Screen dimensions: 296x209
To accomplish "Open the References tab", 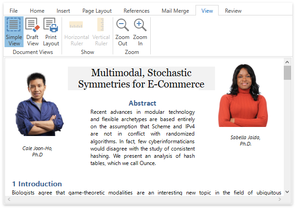I will [137, 11].
